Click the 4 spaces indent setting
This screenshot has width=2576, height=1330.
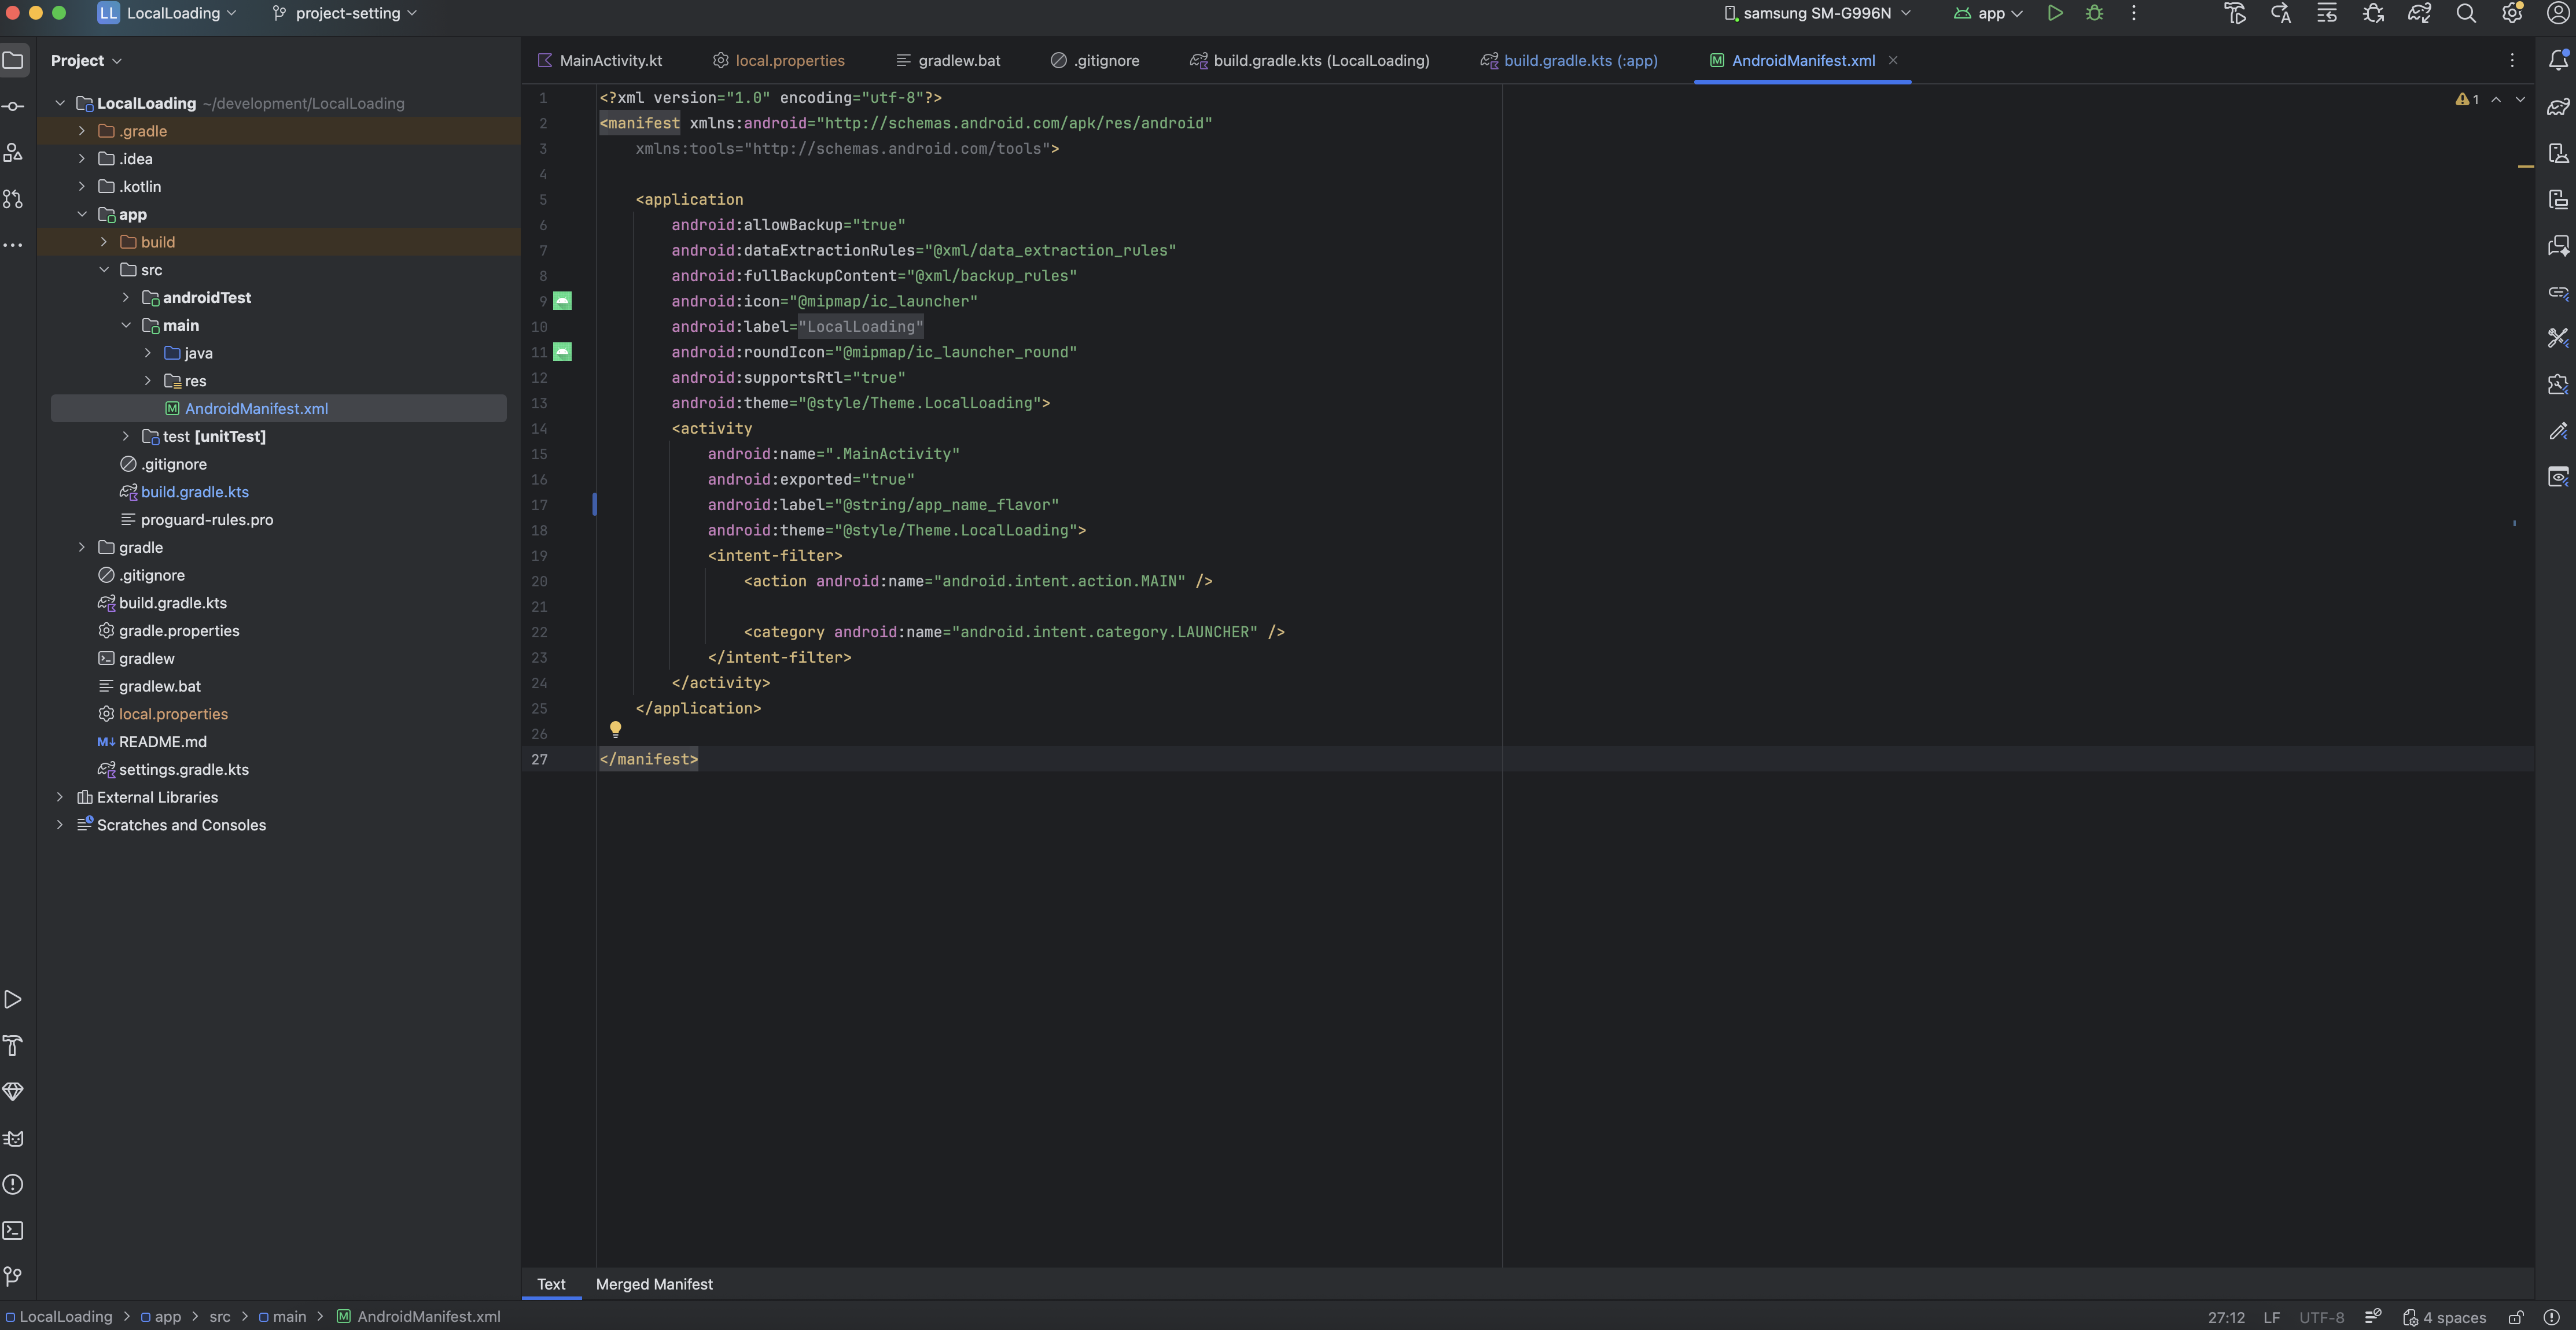click(2445, 1317)
